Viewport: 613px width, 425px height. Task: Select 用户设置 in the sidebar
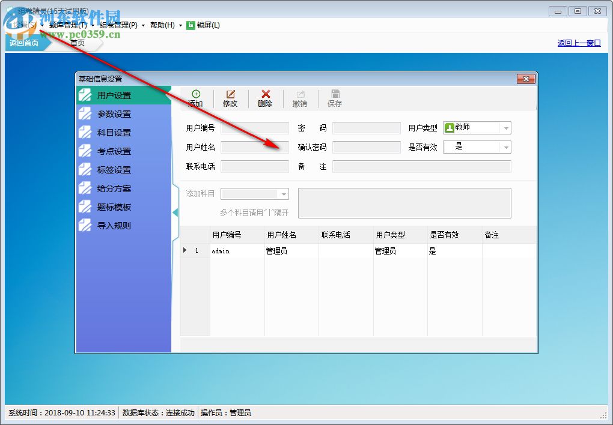[x=124, y=95]
